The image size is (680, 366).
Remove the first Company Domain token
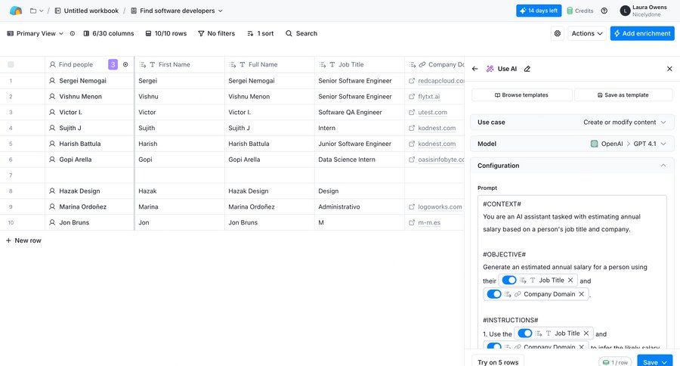(x=582, y=294)
